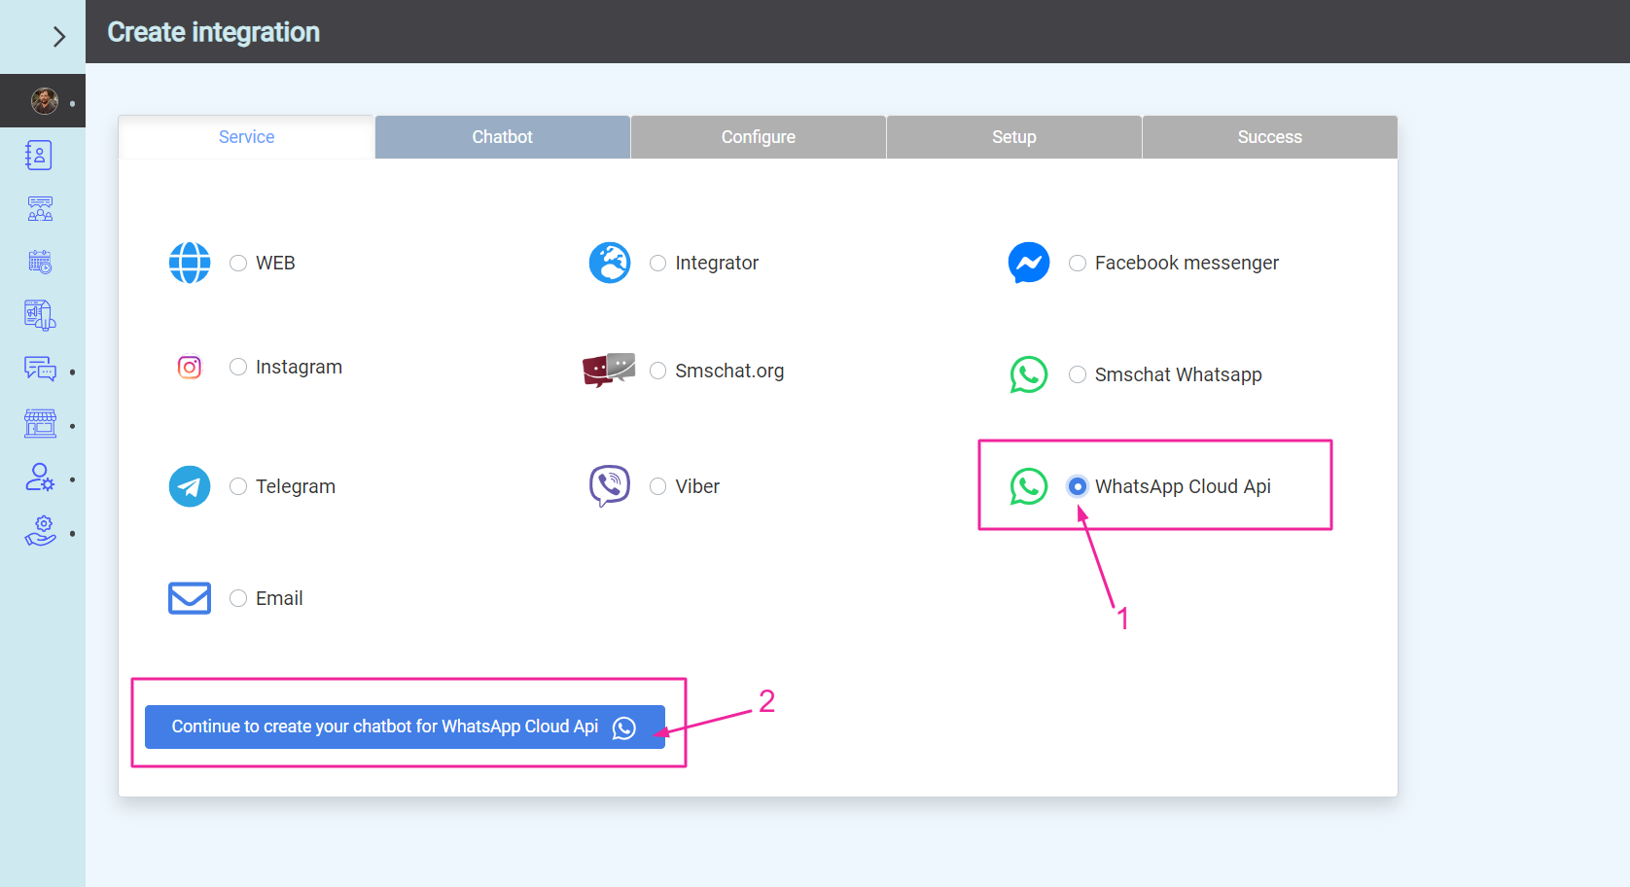Screen dimensions: 1630x887
Task: Open the user settings icon in sidebar
Action: pos(40,477)
